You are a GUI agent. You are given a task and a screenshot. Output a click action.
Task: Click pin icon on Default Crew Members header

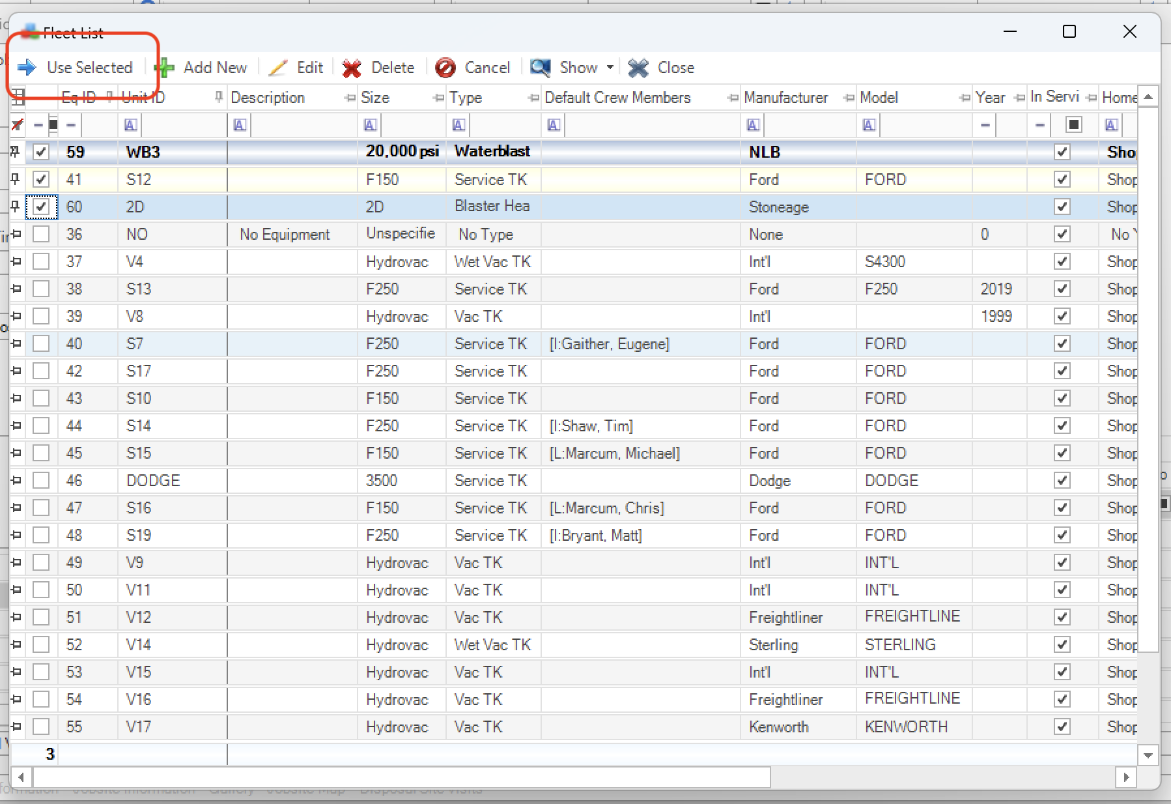click(x=733, y=98)
